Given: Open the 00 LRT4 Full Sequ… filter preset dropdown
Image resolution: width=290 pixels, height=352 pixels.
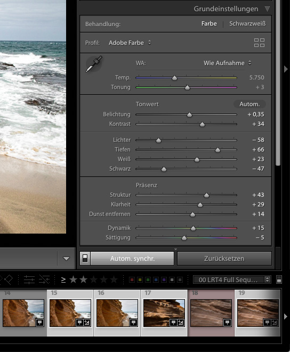Looking at the screenshot, I should [x=232, y=279].
